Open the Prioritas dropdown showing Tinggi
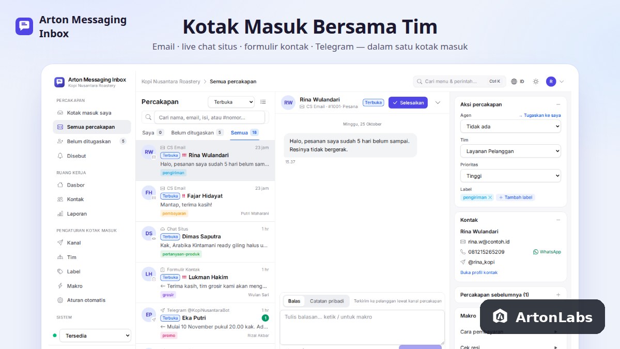This screenshot has height=349, width=620. pos(510,176)
